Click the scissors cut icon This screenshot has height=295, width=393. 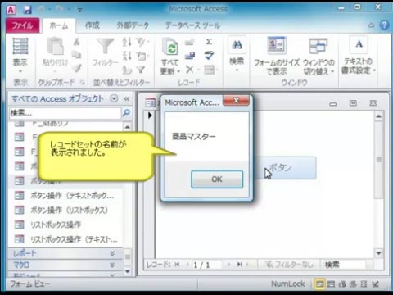pos(76,42)
